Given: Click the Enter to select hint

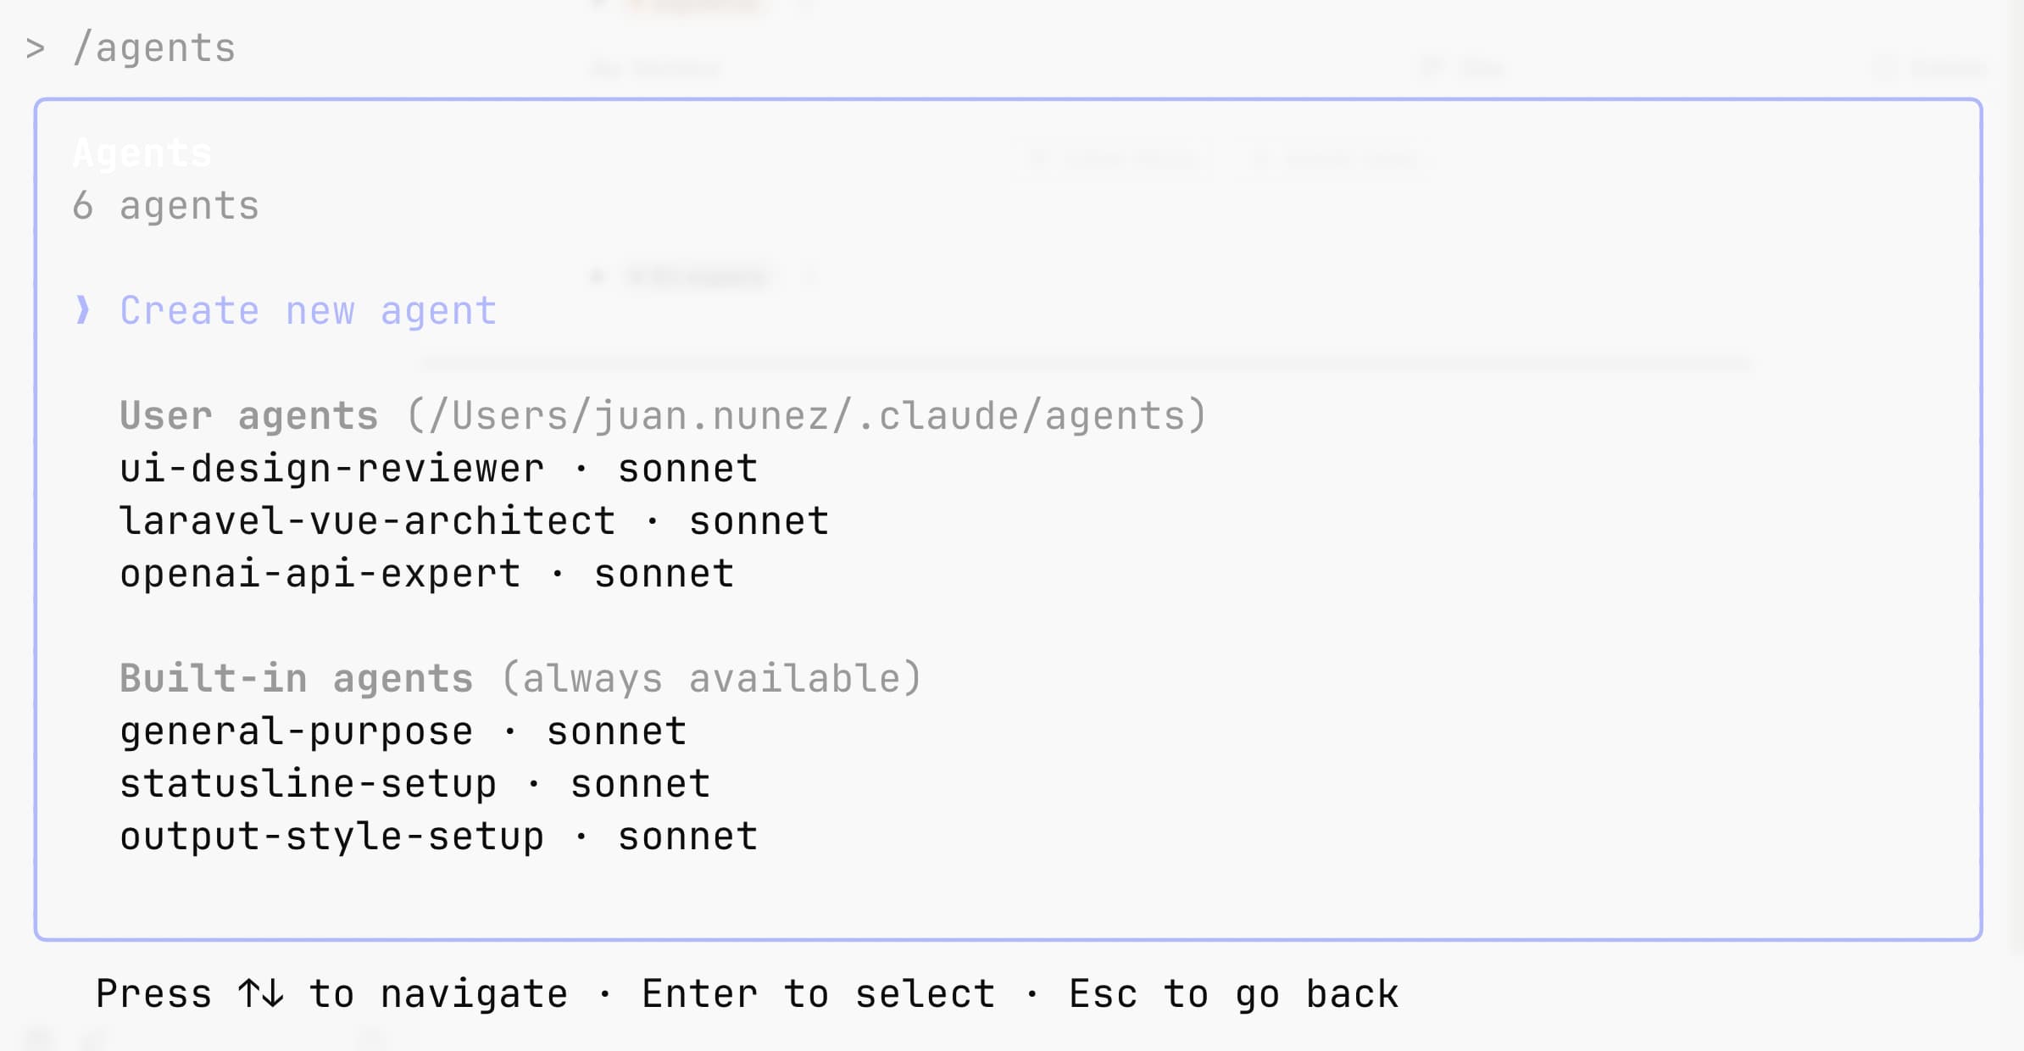Looking at the screenshot, I should [x=818, y=994].
